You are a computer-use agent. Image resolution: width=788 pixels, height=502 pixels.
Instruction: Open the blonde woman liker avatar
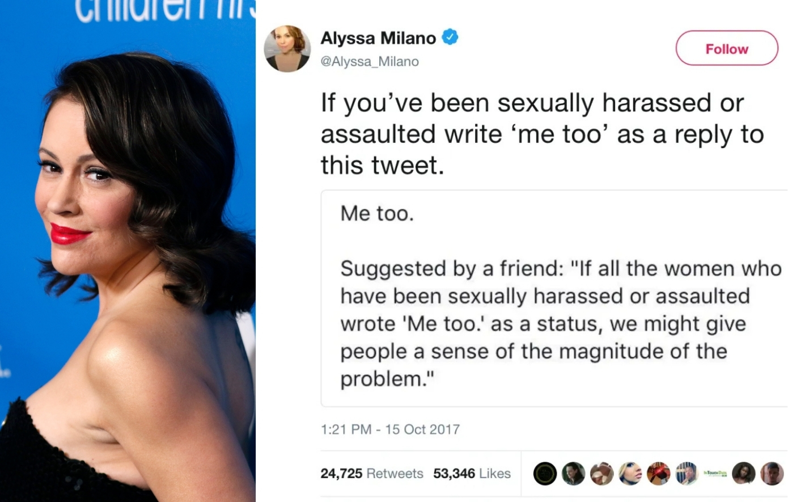tap(630, 474)
